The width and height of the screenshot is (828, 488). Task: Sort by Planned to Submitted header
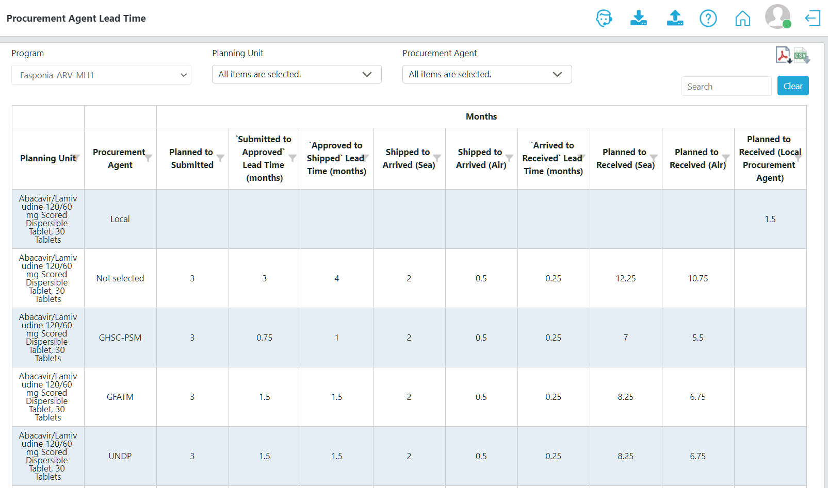point(191,158)
